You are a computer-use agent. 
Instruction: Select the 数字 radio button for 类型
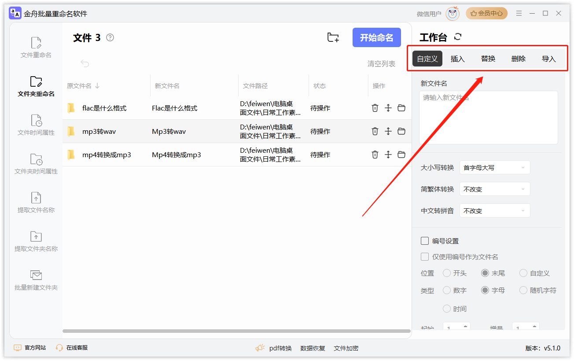click(x=446, y=290)
